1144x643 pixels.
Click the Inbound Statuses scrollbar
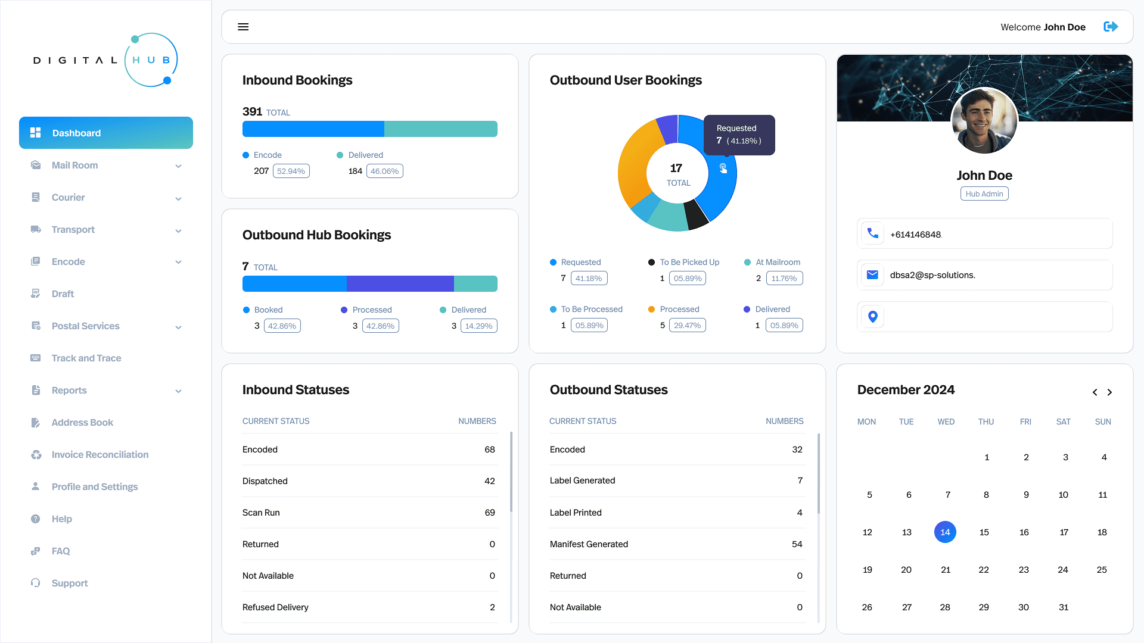pyautogui.click(x=511, y=472)
